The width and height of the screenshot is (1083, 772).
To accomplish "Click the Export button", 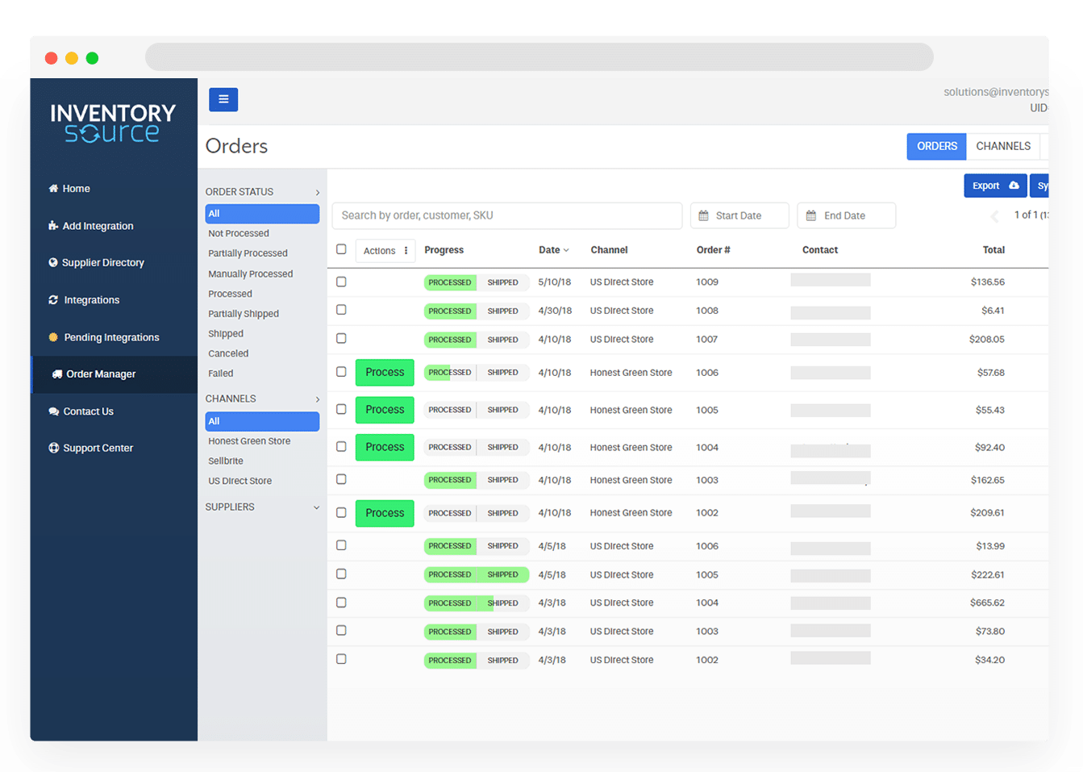I will click(995, 186).
